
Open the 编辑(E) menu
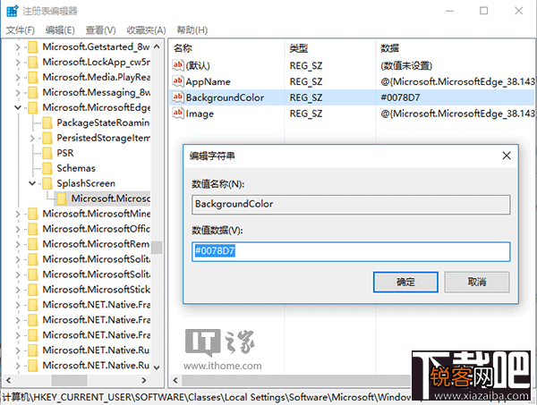[x=60, y=30]
